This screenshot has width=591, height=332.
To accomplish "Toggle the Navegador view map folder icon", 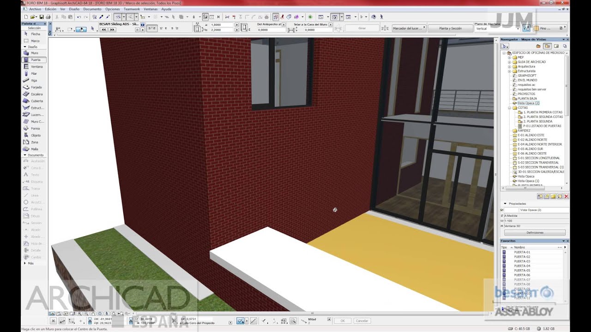I will click(548, 46).
